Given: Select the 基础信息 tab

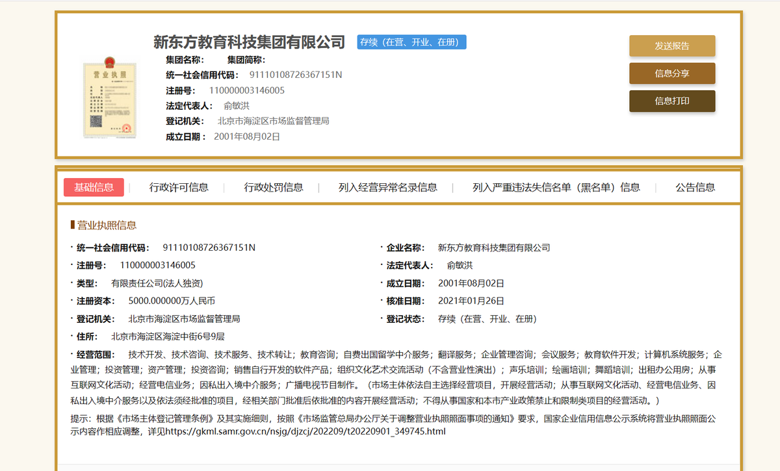Looking at the screenshot, I should pos(96,187).
